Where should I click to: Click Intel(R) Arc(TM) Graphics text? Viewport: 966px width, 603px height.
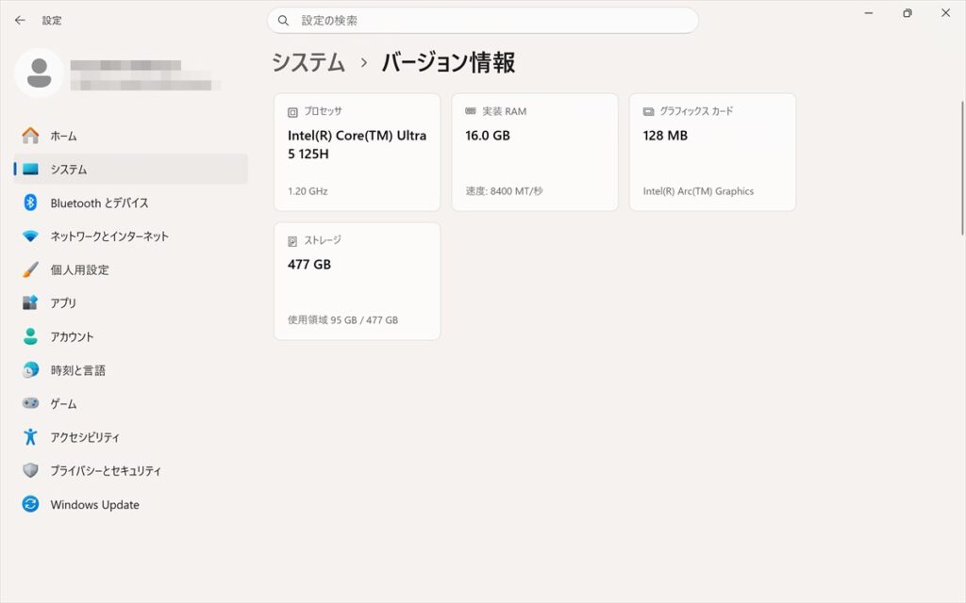click(x=698, y=191)
